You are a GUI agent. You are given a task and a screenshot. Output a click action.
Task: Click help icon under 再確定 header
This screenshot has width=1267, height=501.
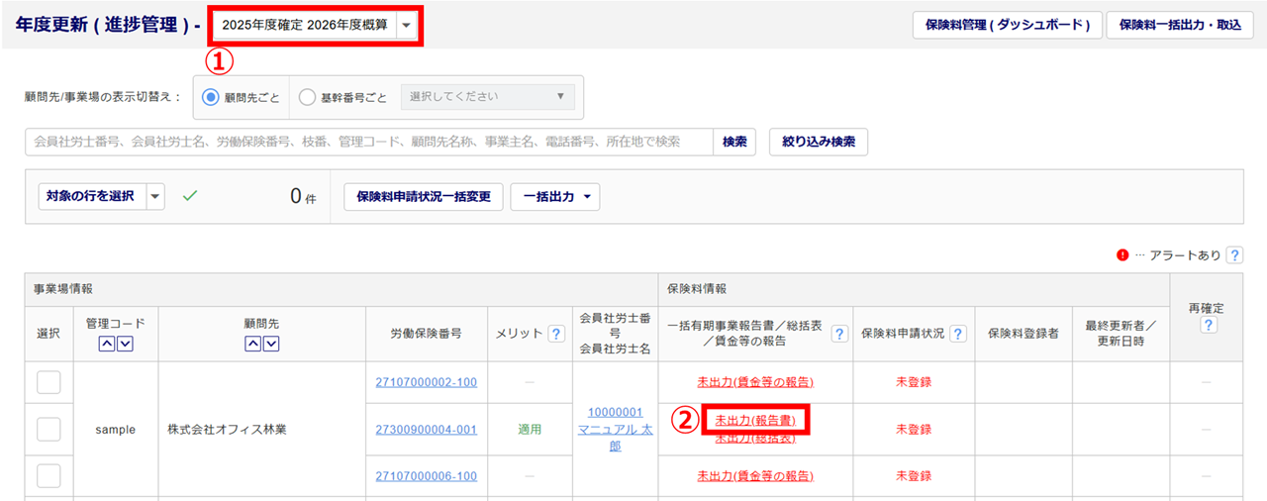(x=1206, y=325)
